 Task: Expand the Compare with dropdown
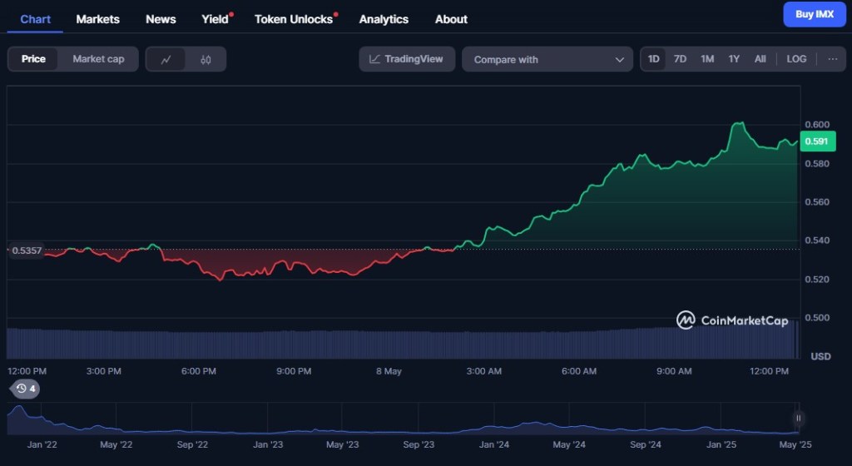coord(547,59)
